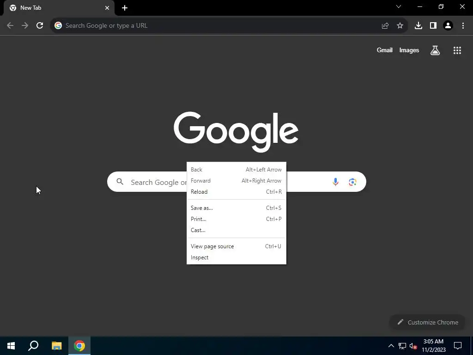Open the taskbar clock and date
The height and width of the screenshot is (355, 473).
(x=433, y=346)
